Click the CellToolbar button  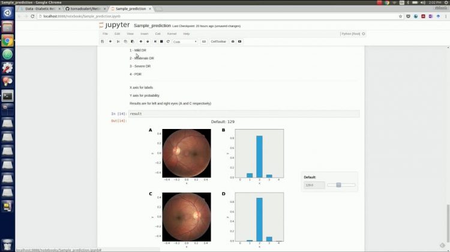(x=218, y=41)
